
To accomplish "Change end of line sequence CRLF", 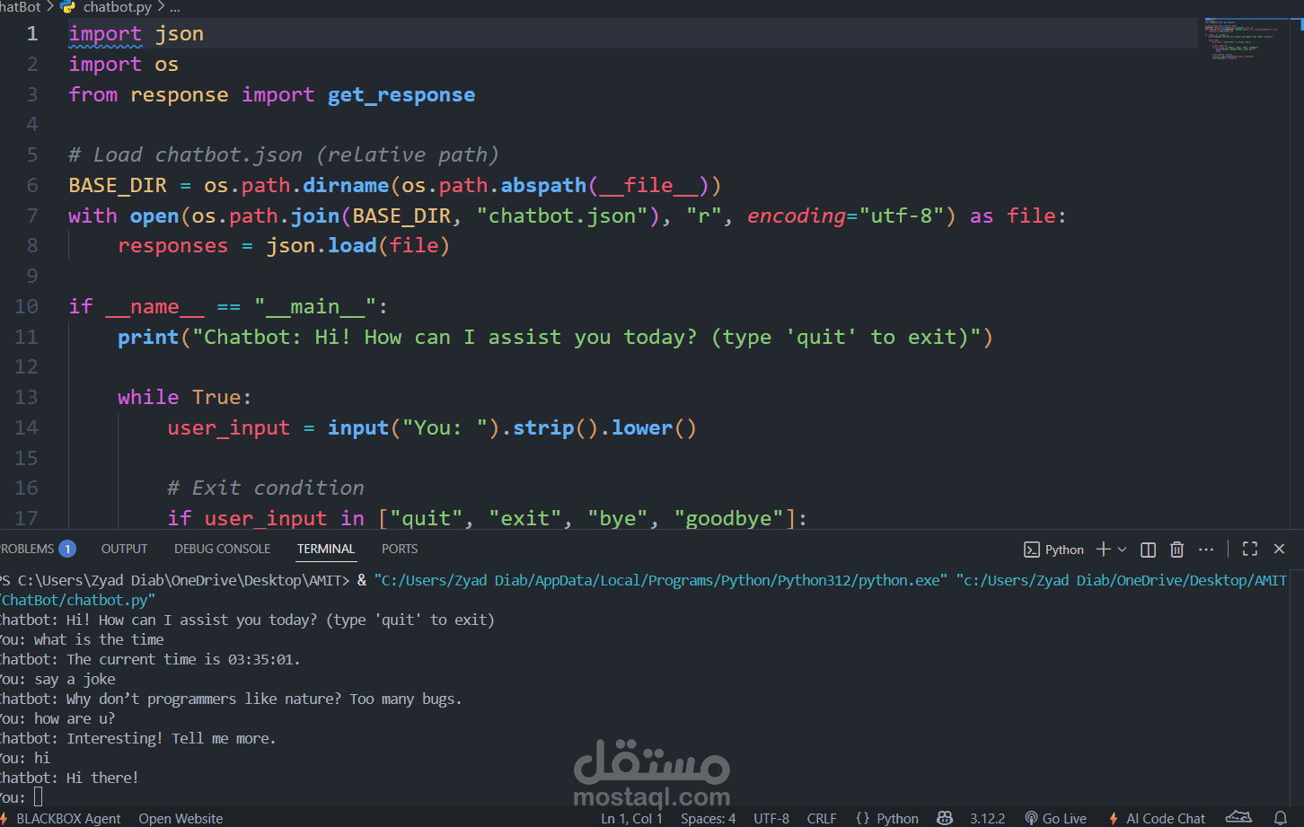I will click(822, 818).
